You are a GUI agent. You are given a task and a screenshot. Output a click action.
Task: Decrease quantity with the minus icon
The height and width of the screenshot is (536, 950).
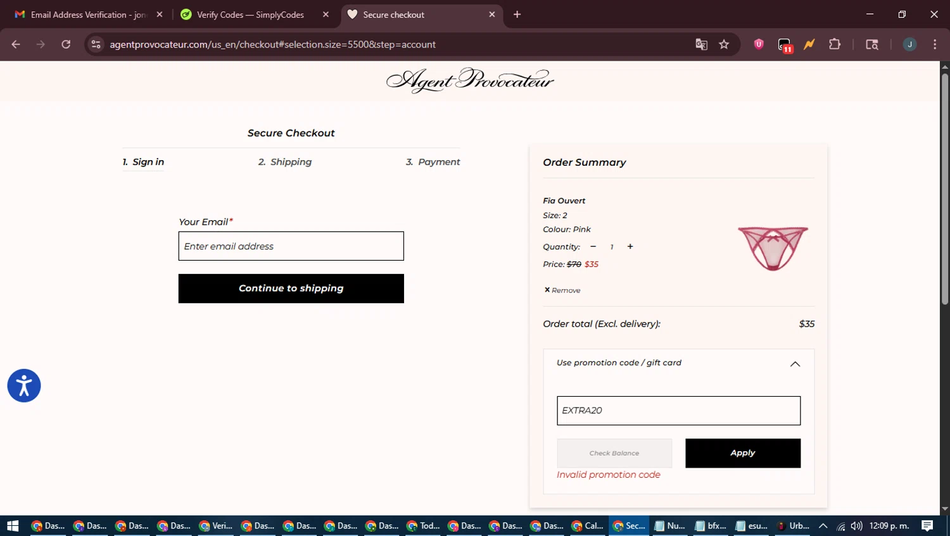pos(593,247)
